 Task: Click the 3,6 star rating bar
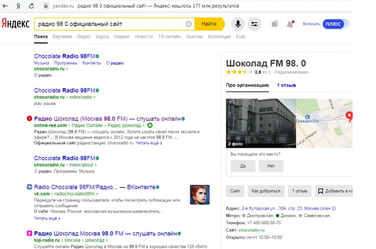click(x=239, y=72)
